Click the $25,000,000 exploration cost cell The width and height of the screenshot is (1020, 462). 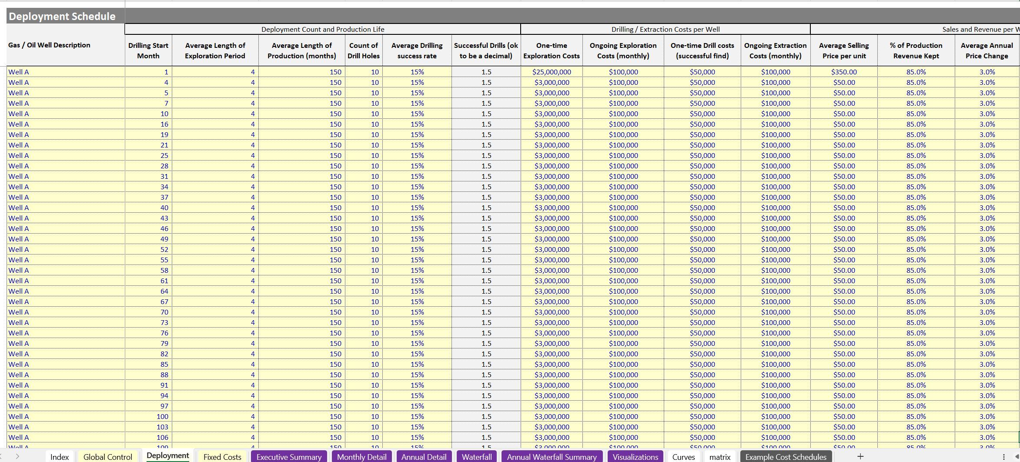pos(552,72)
